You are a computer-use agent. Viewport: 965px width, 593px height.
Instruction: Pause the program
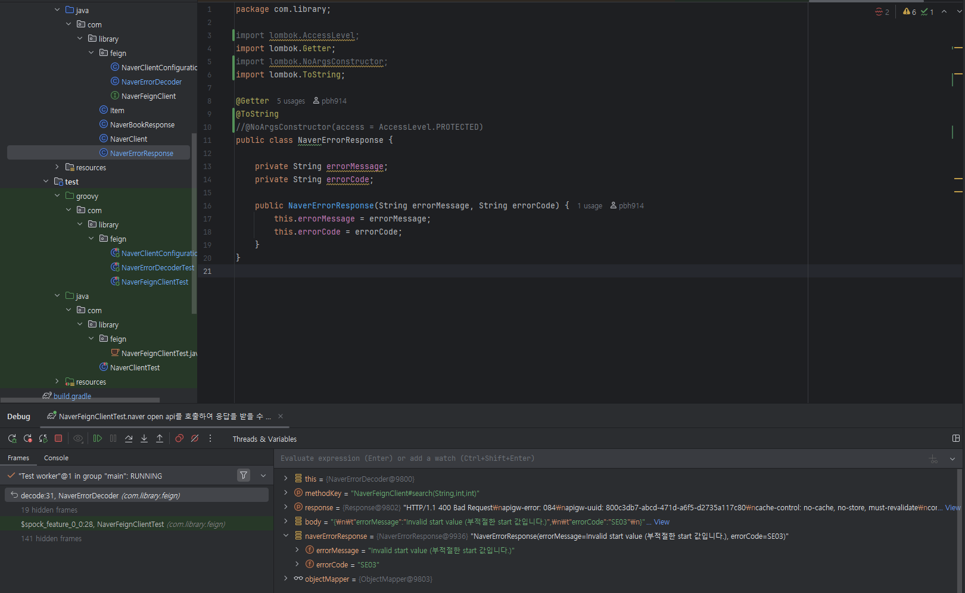click(113, 439)
